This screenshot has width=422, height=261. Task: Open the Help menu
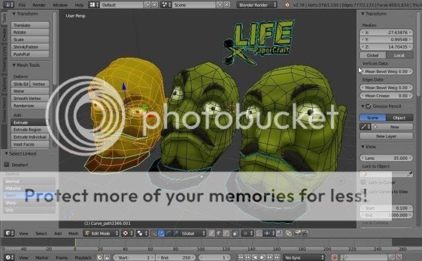point(79,5)
